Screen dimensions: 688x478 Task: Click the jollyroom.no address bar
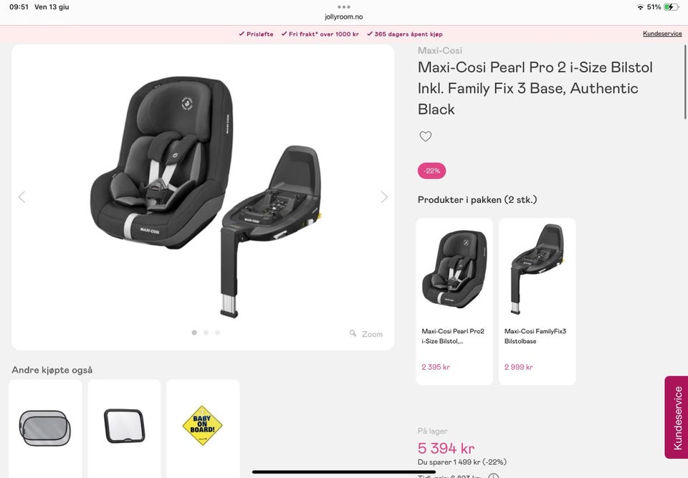pos(343,16)
